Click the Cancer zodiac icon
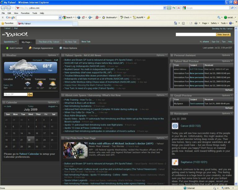 [175, 126]
